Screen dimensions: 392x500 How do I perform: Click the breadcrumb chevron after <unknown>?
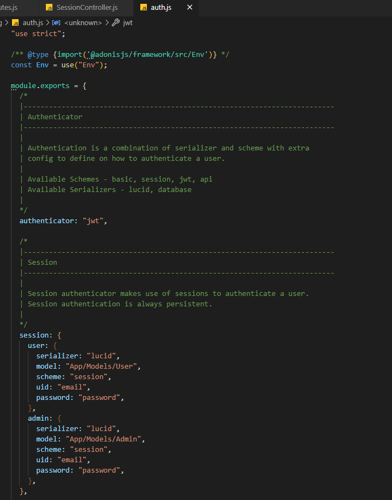tap(106, 22)
